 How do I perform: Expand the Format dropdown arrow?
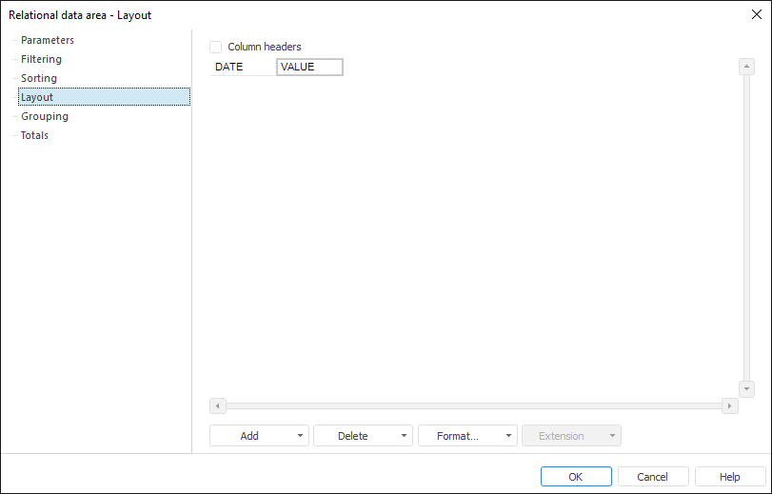[x=509, y=436]
